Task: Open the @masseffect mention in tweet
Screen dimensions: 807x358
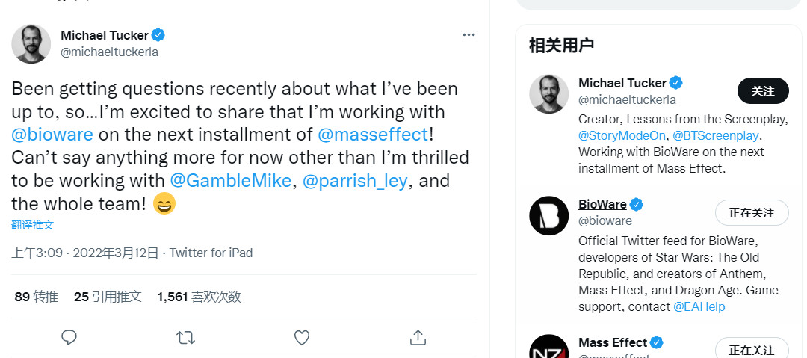Action: pos(373,135)
